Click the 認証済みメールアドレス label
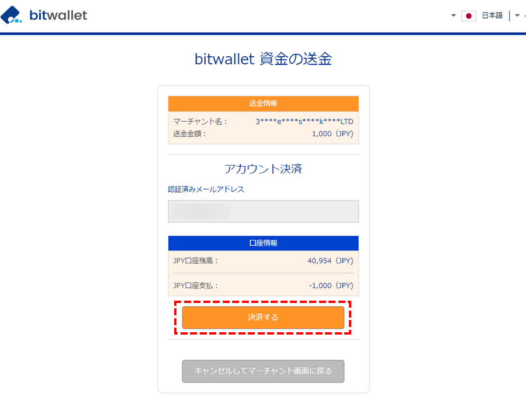This screenshot has height=403, width=526. point(206,190)
